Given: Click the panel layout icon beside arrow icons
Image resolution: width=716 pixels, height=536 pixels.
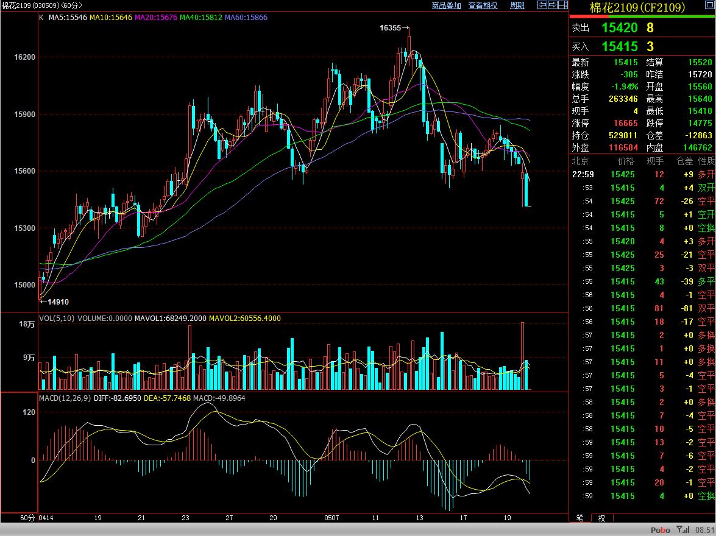Looking at the screenshot, I should point(562,5).
